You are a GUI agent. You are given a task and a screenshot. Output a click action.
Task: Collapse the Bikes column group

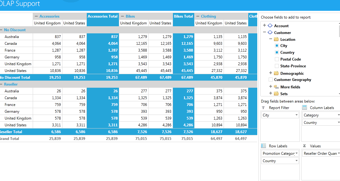pyautogui.click(x=123, y=16)
